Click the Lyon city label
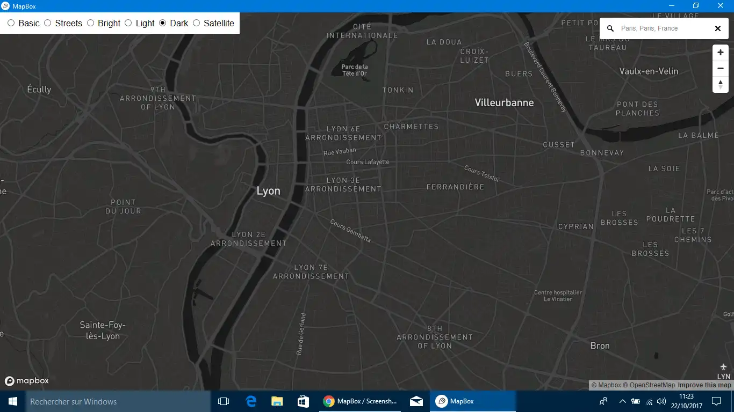 [x=269, y=191]
